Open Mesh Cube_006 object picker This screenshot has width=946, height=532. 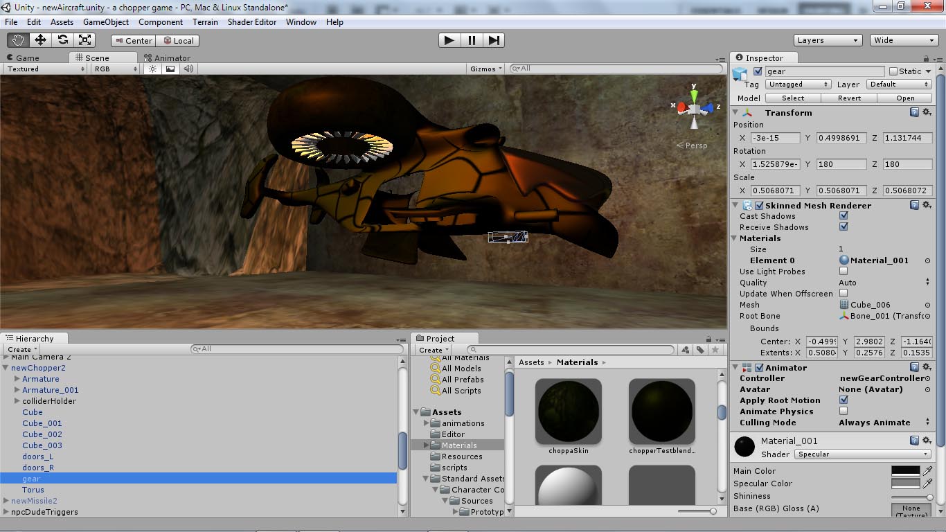927,305
